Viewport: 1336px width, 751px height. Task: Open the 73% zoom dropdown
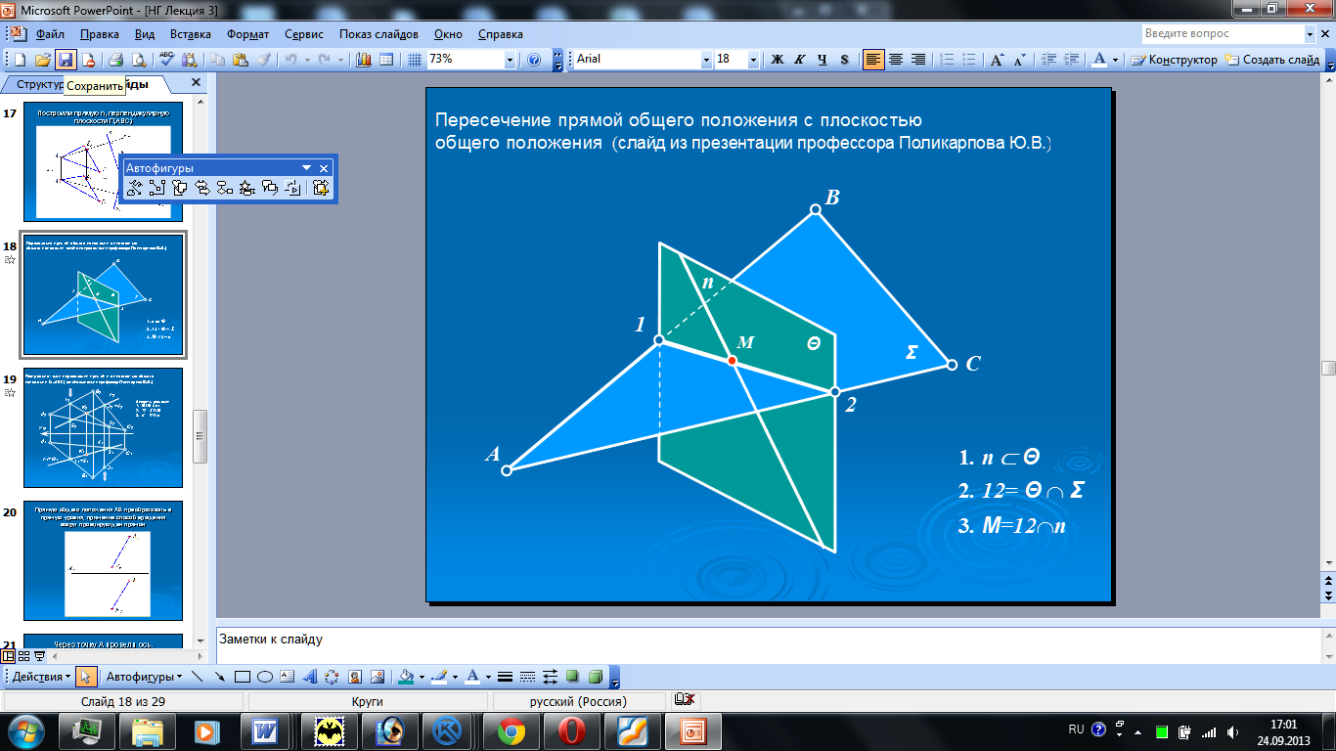click(510, 59)
